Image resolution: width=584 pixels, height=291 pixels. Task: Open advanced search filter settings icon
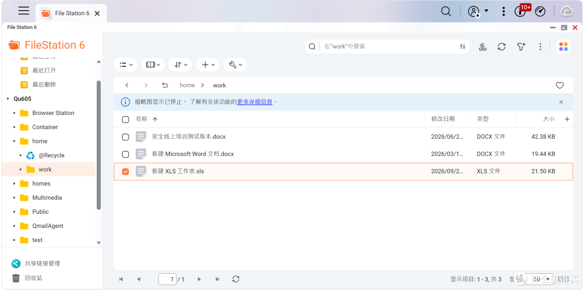pyautogui.click(x=462, y=46)
